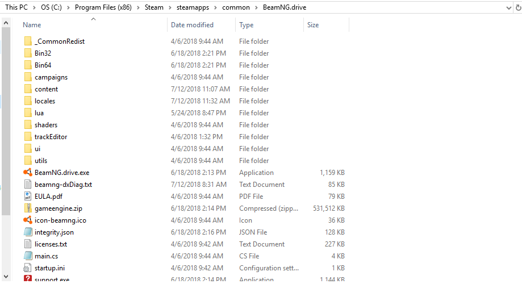Select the main.cs file name
Viewport: 522px width, 284px height.
pos(46,256)
